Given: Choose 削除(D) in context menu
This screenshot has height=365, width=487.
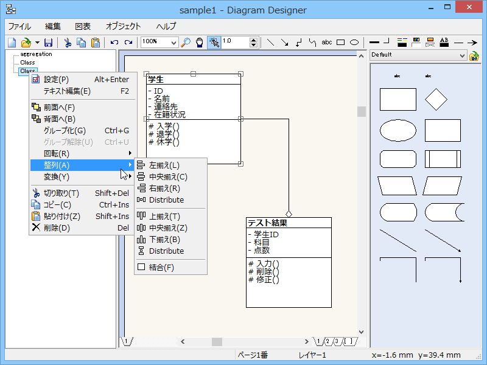Looking at the screenshot, I should pyautogui.click(x=83, y=228).
